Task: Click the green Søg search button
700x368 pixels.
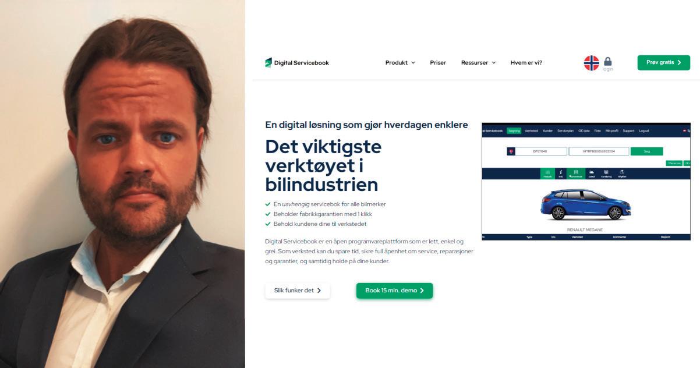Action: 646,151
